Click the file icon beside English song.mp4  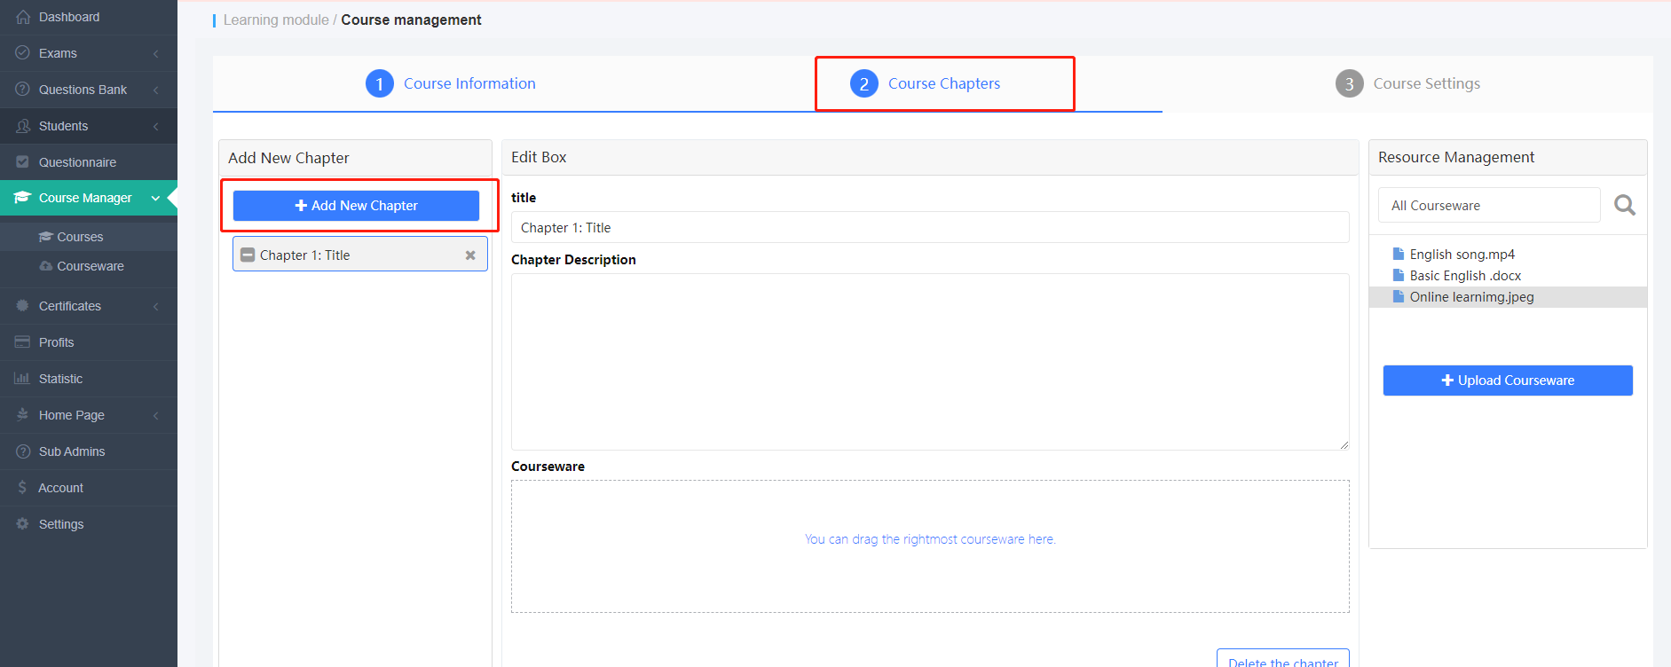click(1399, 254)
